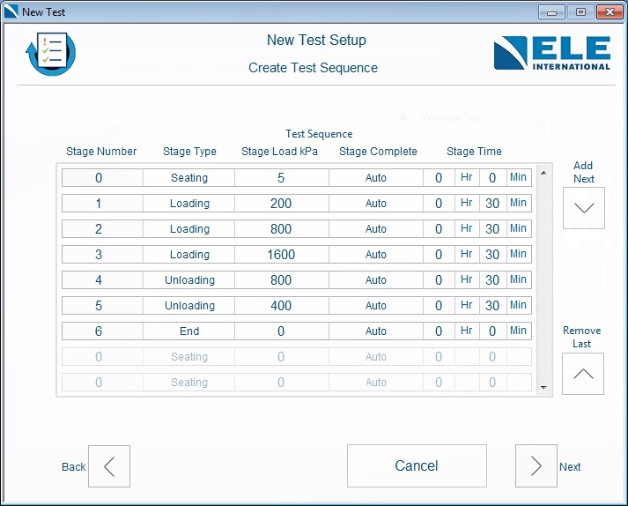The width and height of the screenshot is (628, 506).
Task: Cancel the new test setup
Action: point(417,465)
